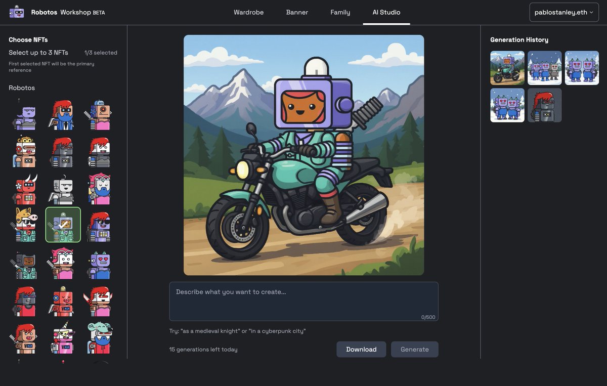The width and height of the screenshot is (607, 386).
Task: Click the "Select up to 3 NFTs" text
Action: click(38, 53)
